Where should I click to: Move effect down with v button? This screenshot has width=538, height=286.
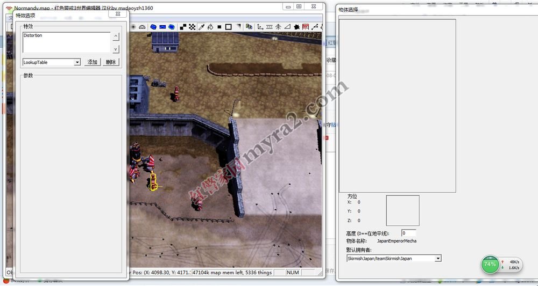(116, 49)
